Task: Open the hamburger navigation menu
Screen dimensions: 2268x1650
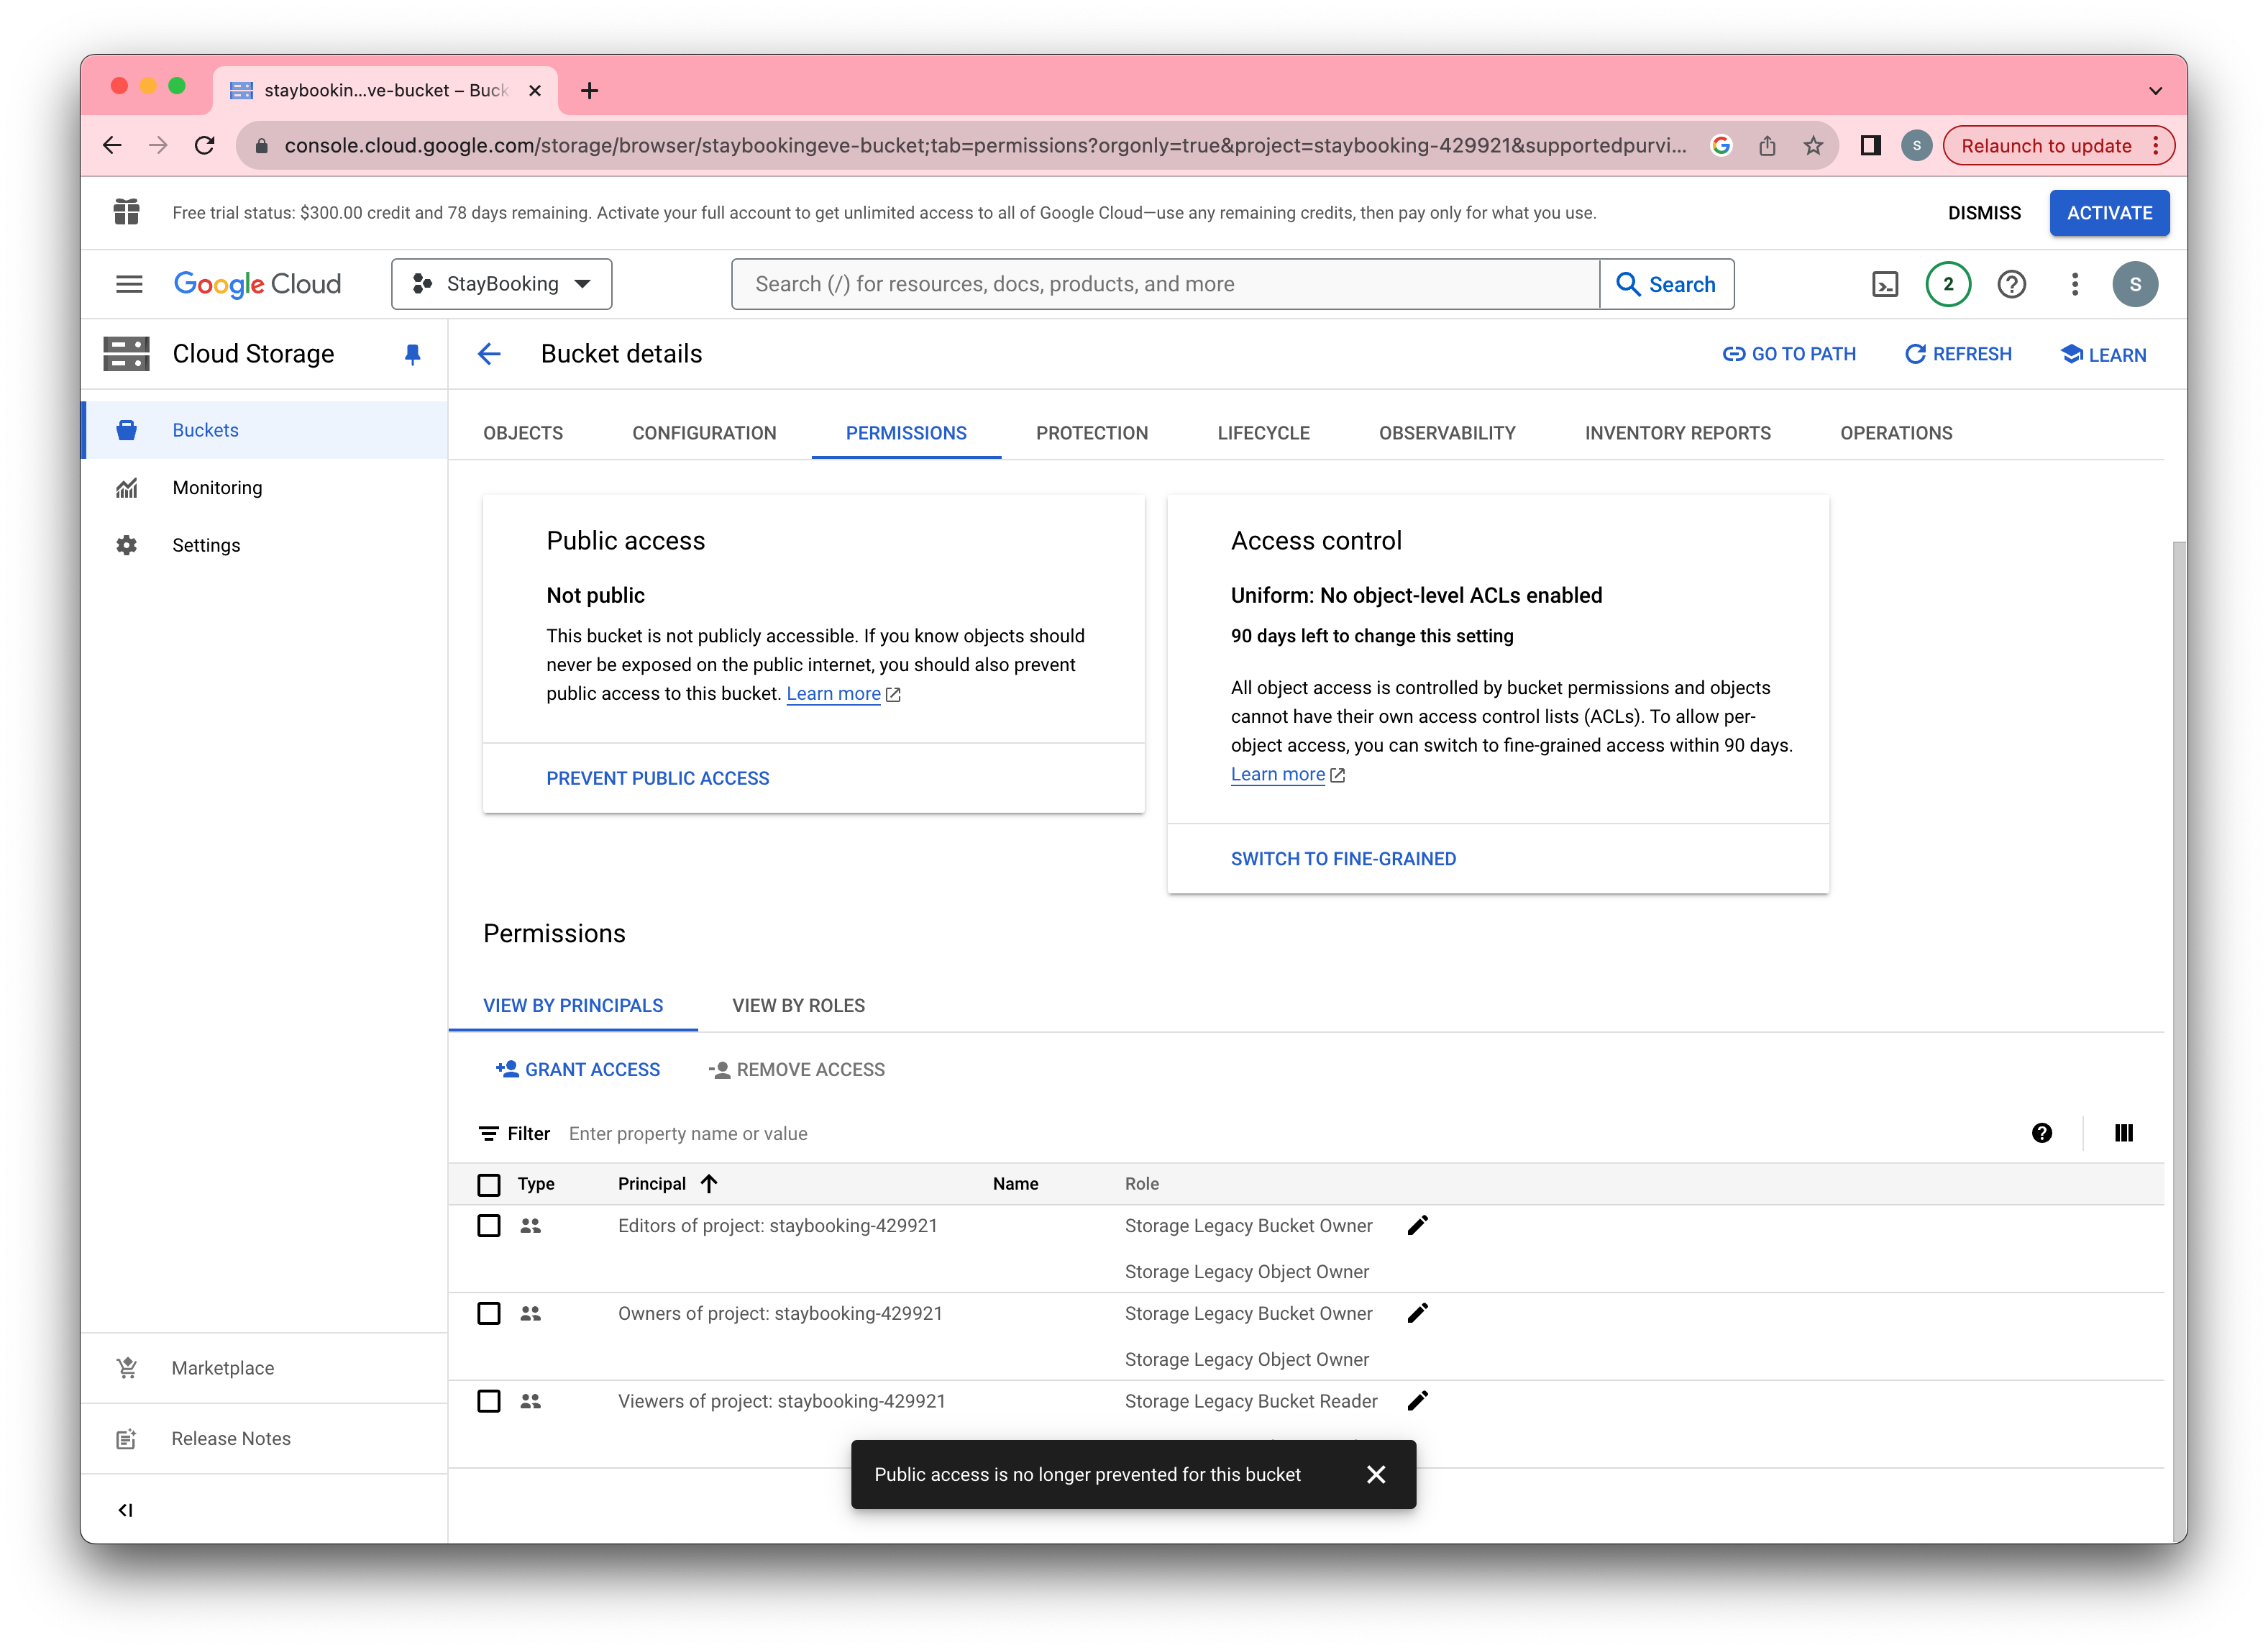Action: pos(129,284)
